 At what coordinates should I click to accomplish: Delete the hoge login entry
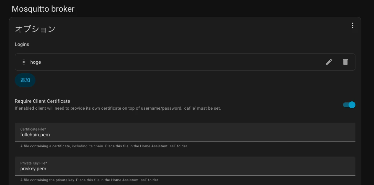(x=345, y=62)
